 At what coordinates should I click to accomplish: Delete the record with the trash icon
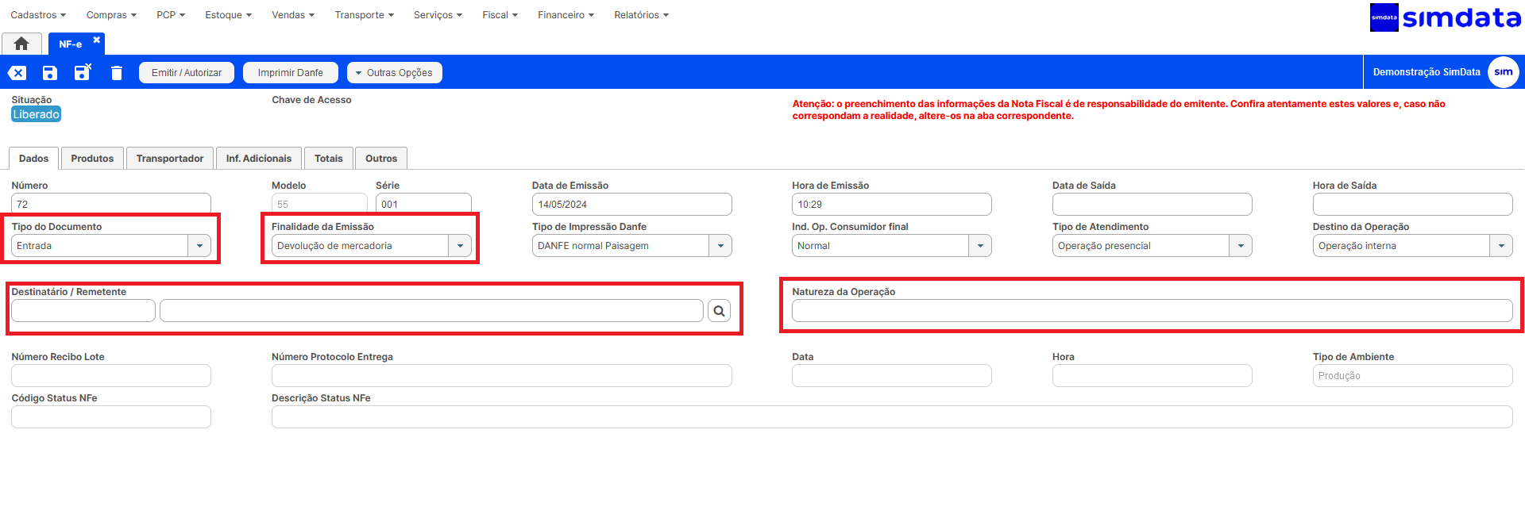pos(117,73)
